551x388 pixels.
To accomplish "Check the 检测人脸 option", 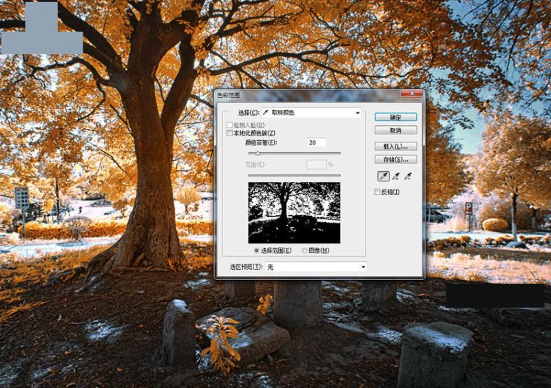I will point(230,125).
